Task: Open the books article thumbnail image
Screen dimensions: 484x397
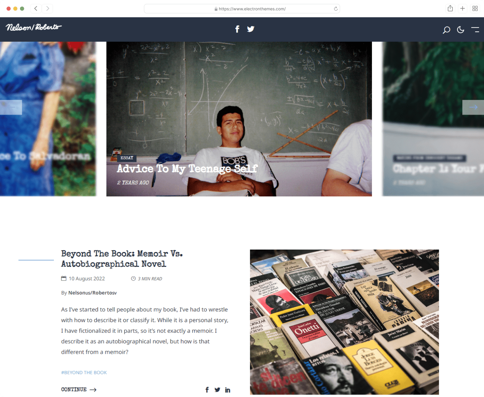Action: [344, 322]
